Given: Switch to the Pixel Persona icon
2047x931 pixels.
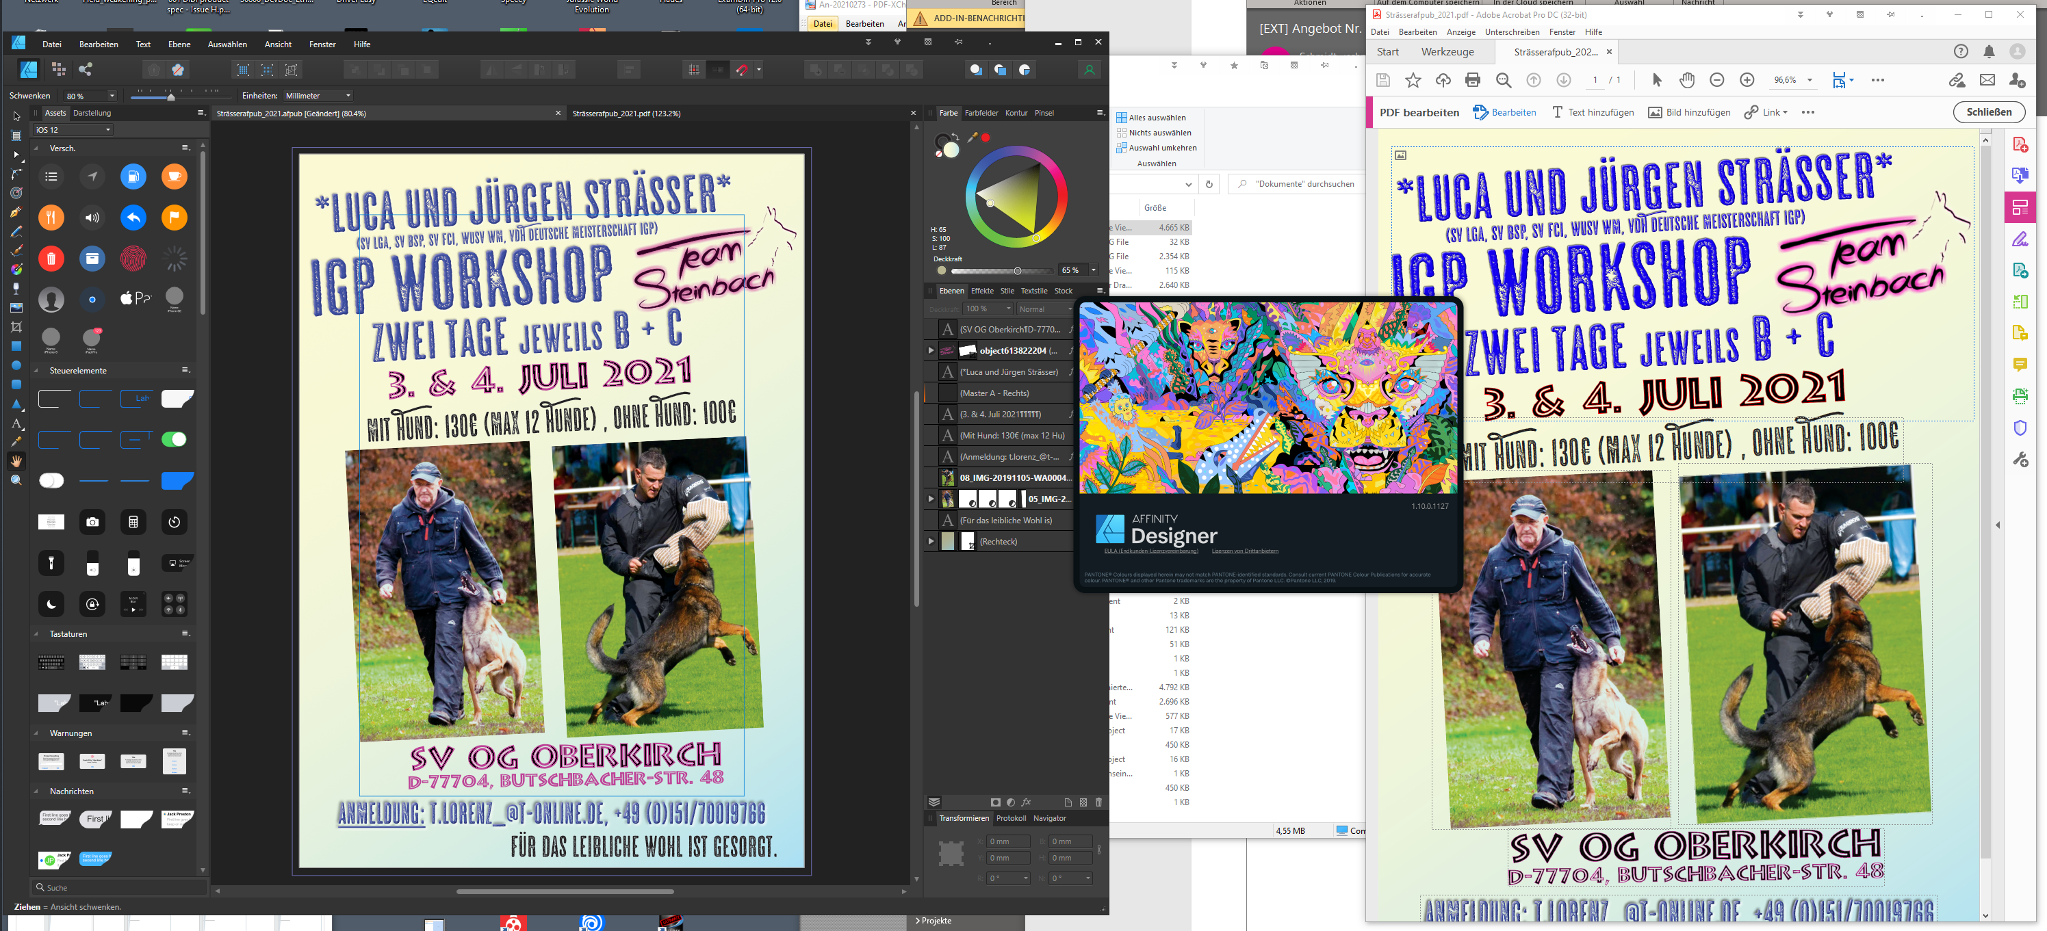Looking at the screenshot, I should 59,70.
